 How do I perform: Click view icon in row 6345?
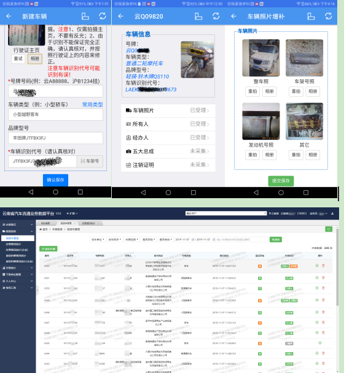point(320,343)
